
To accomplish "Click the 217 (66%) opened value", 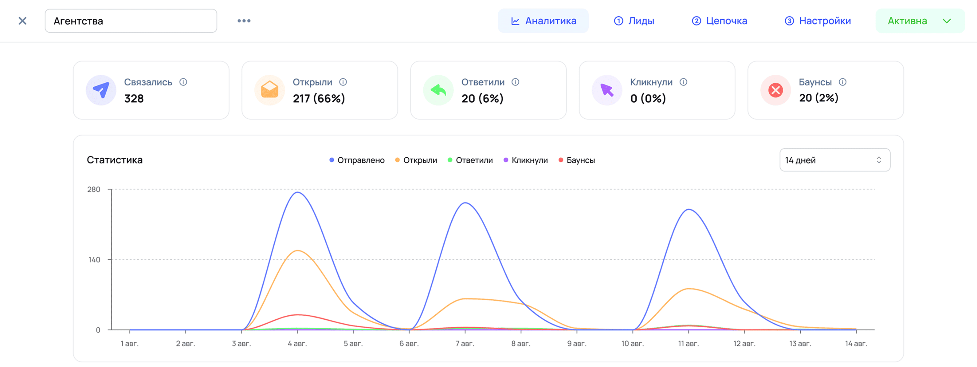I will (319, 99).
